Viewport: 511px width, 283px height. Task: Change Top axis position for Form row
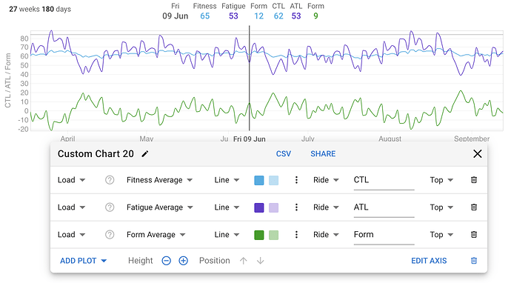pyautogui.click(x=441, y=235)
